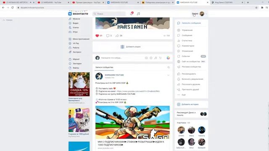
Task: Open notifications bell with red badge
Action: coord(132,13)
